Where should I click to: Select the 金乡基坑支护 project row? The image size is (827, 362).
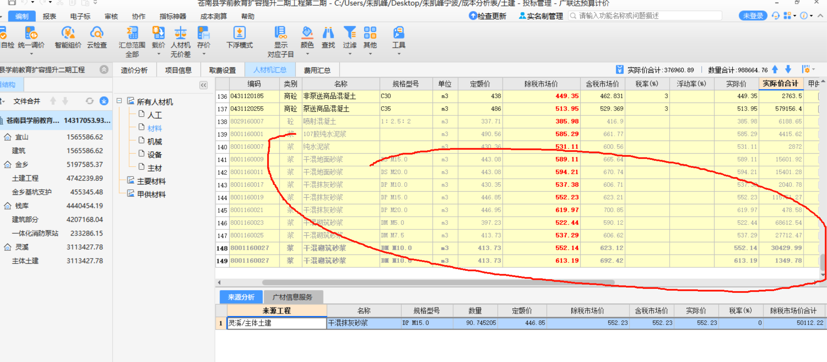tap(56, 192)
